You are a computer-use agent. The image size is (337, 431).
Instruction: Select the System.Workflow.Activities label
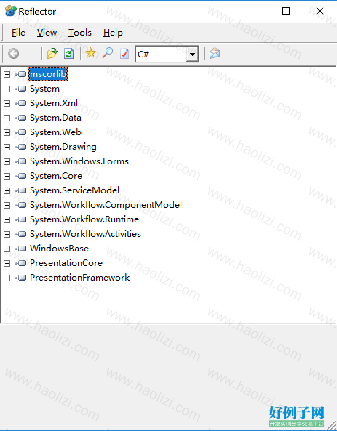(x=86, y=234)
